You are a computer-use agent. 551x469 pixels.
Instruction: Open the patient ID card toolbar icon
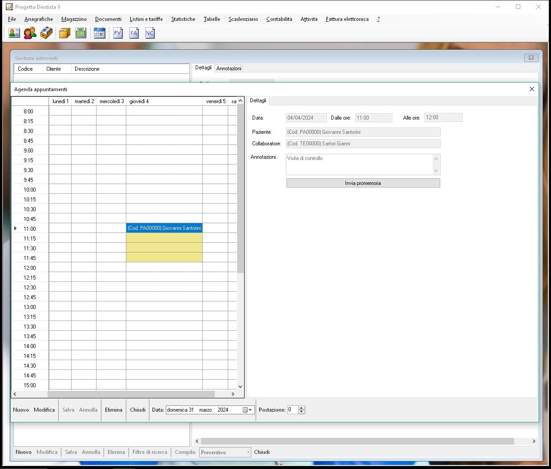14,33
